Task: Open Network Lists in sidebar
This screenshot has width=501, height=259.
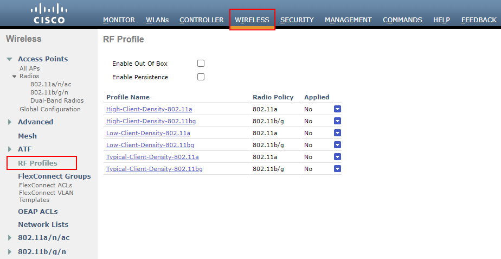Action: pyautogui.click(x=43, y=225)
